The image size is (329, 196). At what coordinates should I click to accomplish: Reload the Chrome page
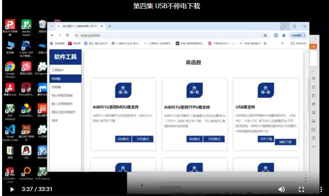click(x=67, y=35)
